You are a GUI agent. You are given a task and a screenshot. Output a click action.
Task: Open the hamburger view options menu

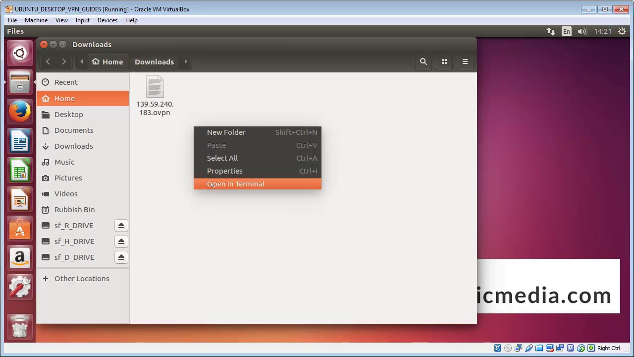coord(465,61)
